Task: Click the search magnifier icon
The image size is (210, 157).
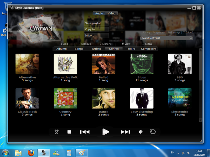Action: click(190, 38)
